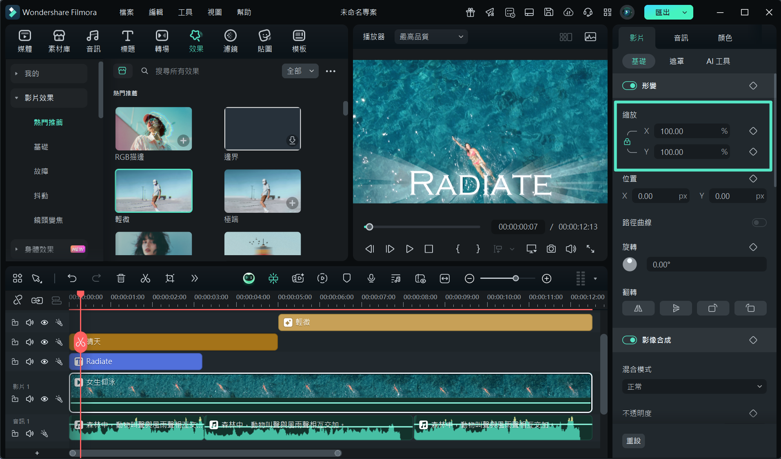Image resolution: width=781 pixels, height=459 pixels.
Task: Toggle the 影像合成 compositing switch
Action: [629, 340]
